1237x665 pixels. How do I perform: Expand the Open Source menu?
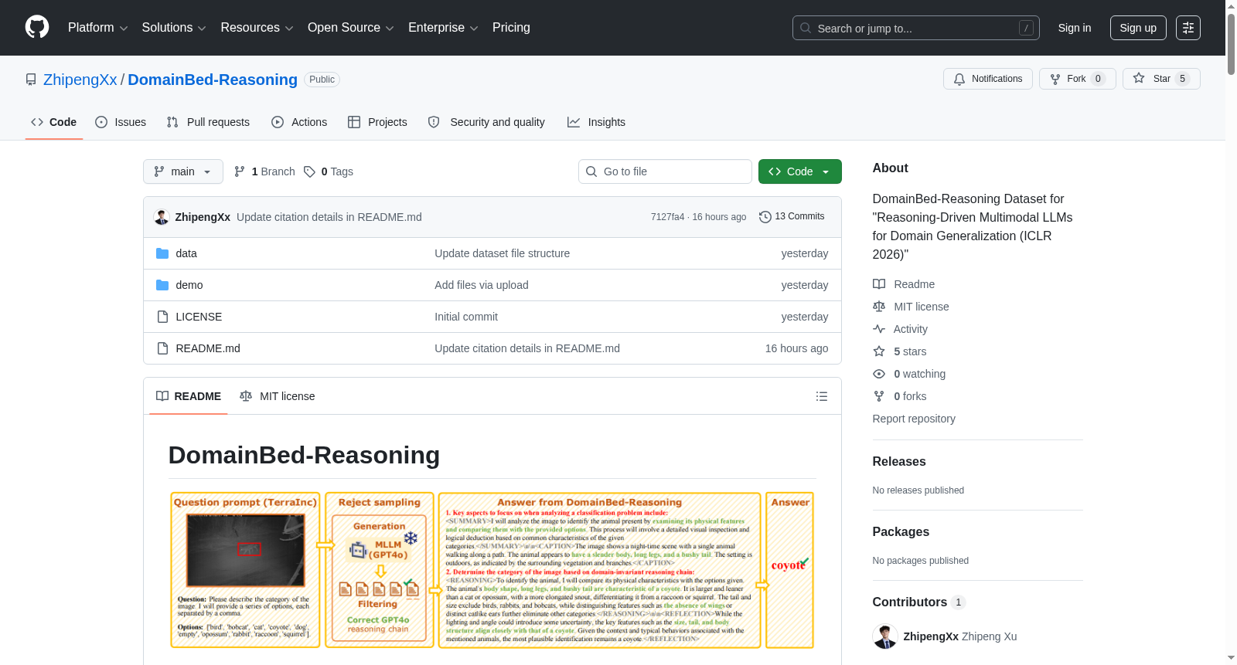click(x=351, y=28)
